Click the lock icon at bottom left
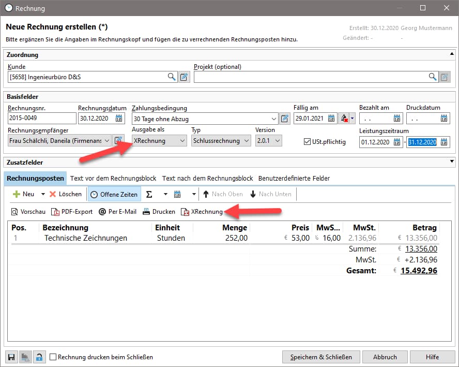 click(39, 357)
